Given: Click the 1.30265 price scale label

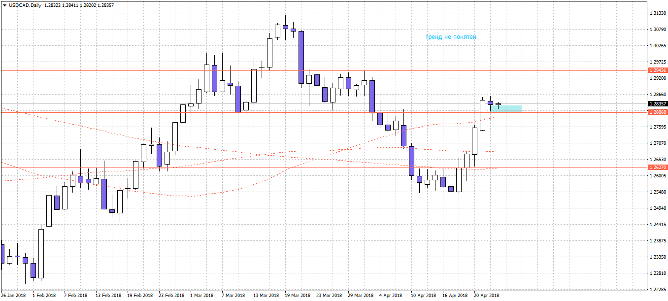Looking at the screenshot, I should (658, 45).
